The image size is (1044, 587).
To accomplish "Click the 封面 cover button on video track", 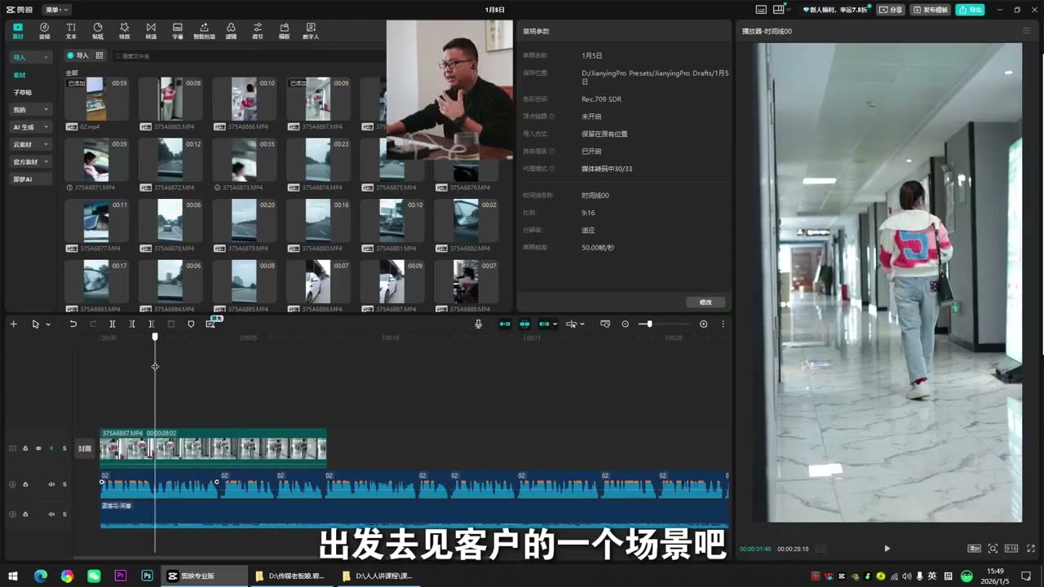I will [x=85, y=448].
